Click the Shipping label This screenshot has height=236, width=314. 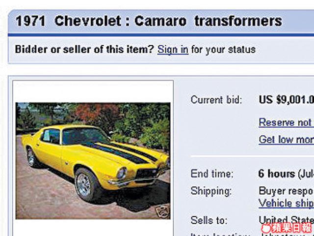211,191
